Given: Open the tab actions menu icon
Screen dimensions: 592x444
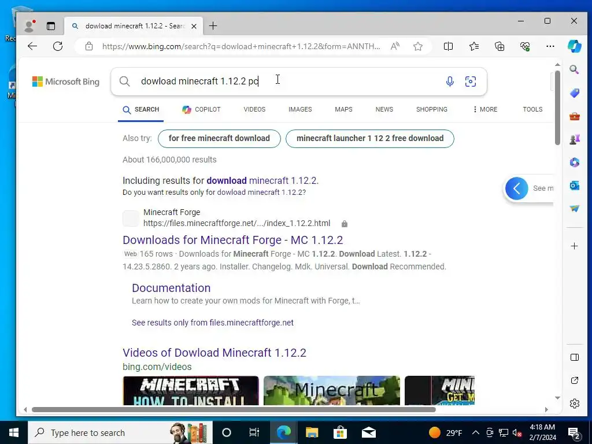Looking at the screenshot, I should pos(51,25).
